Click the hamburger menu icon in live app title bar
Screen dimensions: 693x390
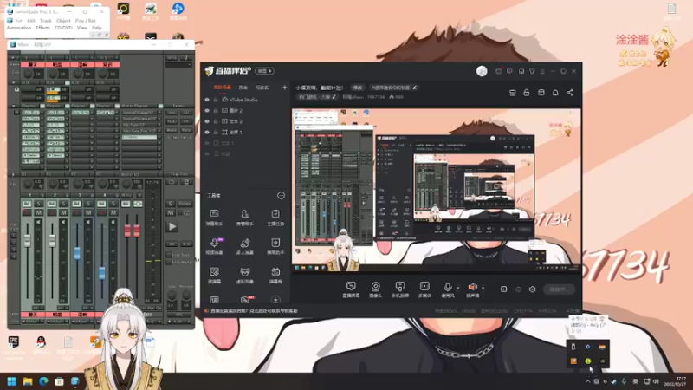pos(542,71)
